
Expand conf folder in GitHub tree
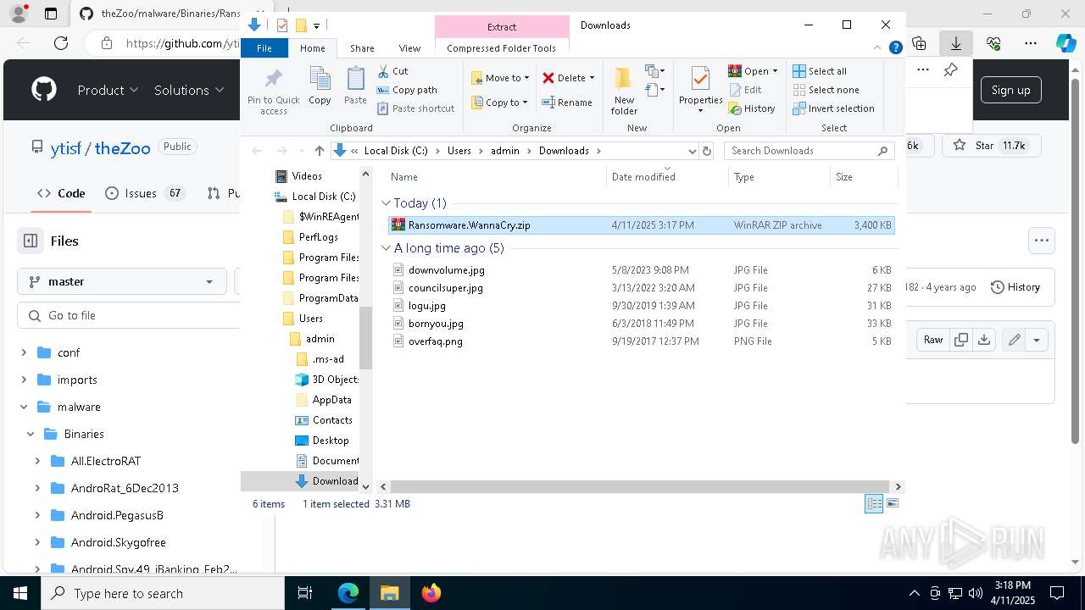[24, 352]
